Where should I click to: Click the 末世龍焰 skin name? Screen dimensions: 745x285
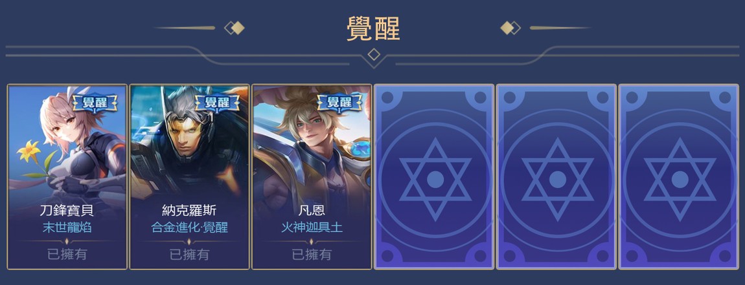point(67,227)
